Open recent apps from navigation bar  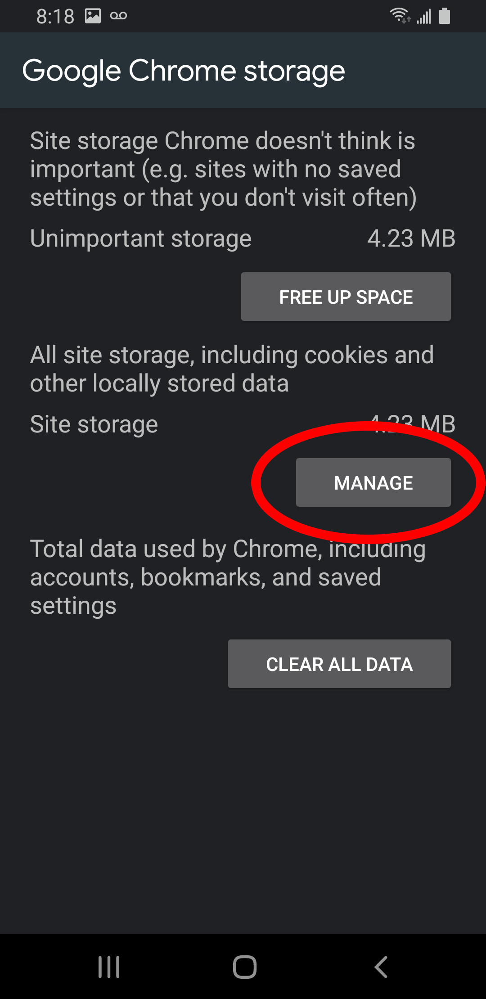click(x=109, y=967)
